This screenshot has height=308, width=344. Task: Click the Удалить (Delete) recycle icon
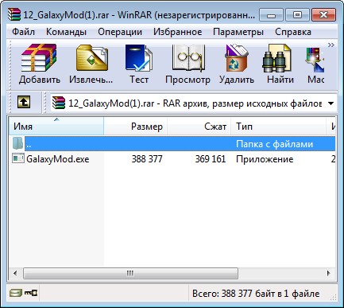coord(237,58)
